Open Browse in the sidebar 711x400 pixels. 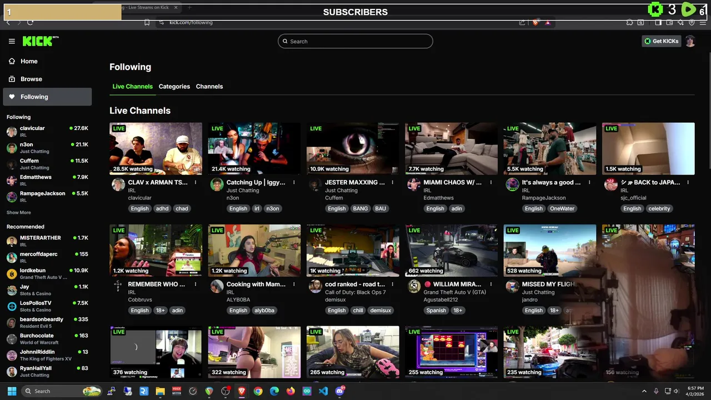pyautogui.click(x=47, y=79)
